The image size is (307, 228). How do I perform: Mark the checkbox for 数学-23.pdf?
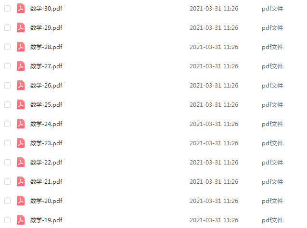coord(7,143)
